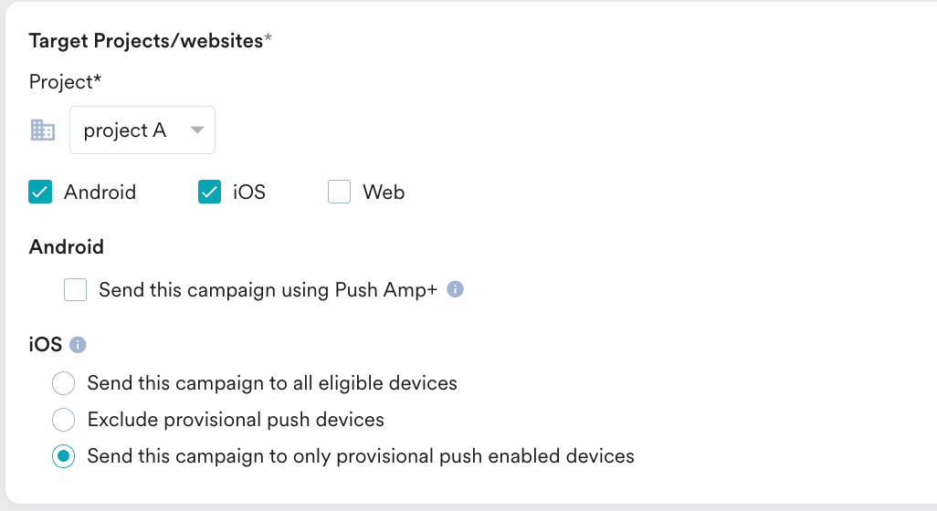
Task: Click the Android checkbox label text
Action: (x=100, y=193)
